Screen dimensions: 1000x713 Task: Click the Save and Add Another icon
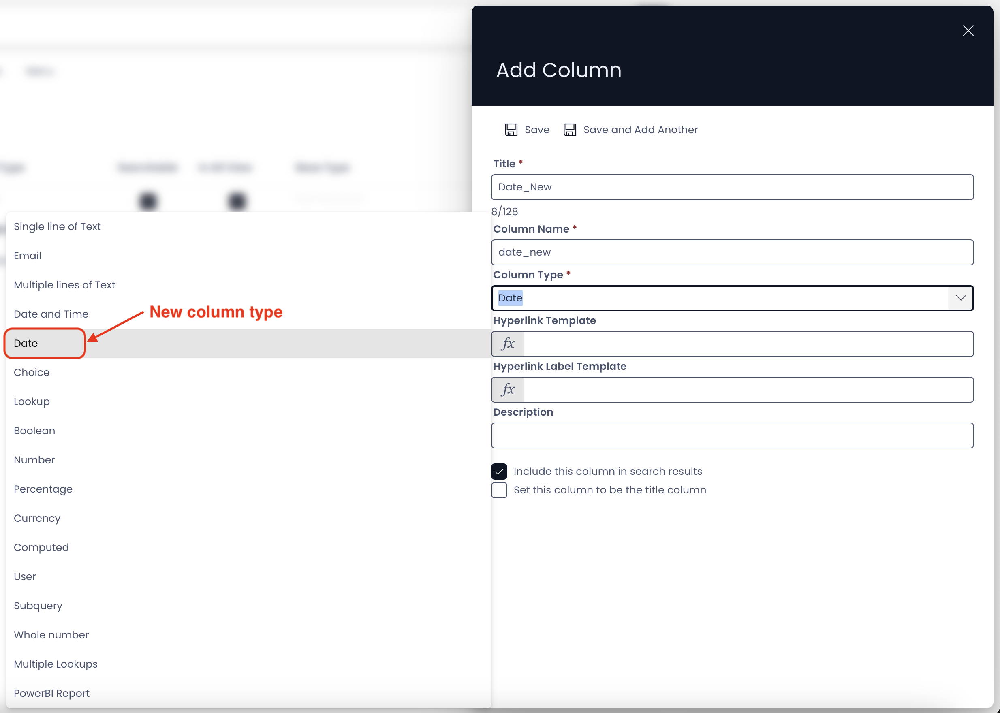[x=570, y=130]
